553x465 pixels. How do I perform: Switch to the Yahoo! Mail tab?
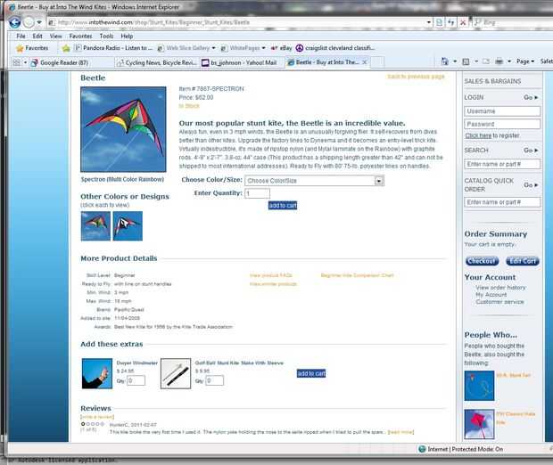pos(239,62)
